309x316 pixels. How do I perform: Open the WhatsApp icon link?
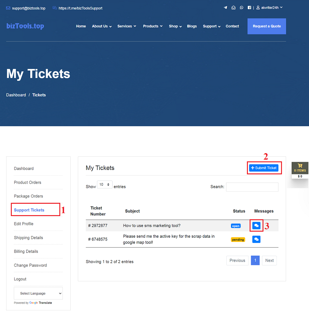tap(242, 8)
